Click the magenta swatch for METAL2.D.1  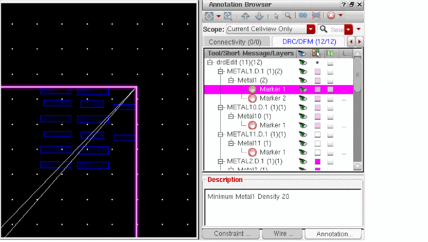317,162
